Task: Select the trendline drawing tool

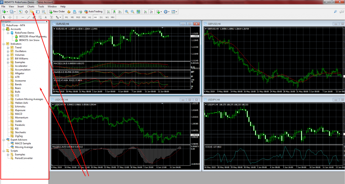Action: [x=28, y=17]
